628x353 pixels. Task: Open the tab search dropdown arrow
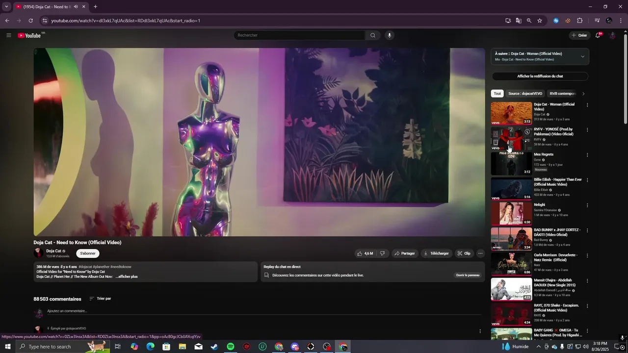pos(6,6)
